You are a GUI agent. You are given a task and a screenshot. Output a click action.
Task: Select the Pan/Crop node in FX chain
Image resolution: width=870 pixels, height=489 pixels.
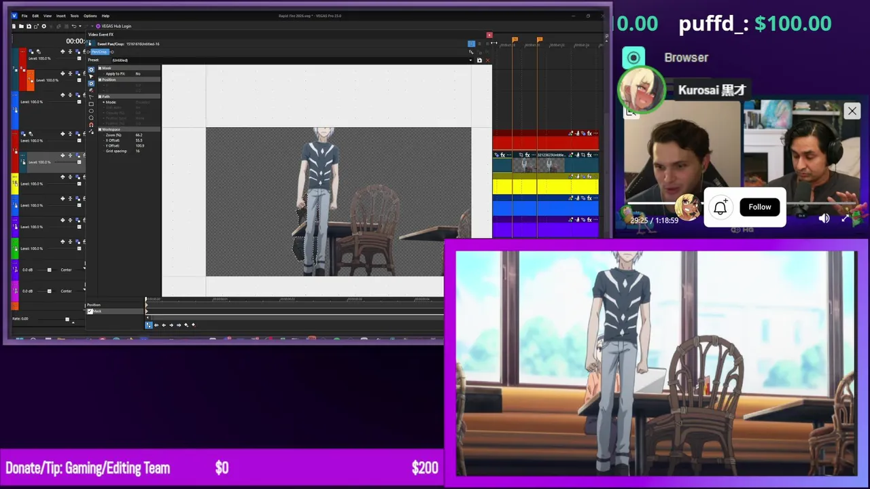click(x=99, y=52)
